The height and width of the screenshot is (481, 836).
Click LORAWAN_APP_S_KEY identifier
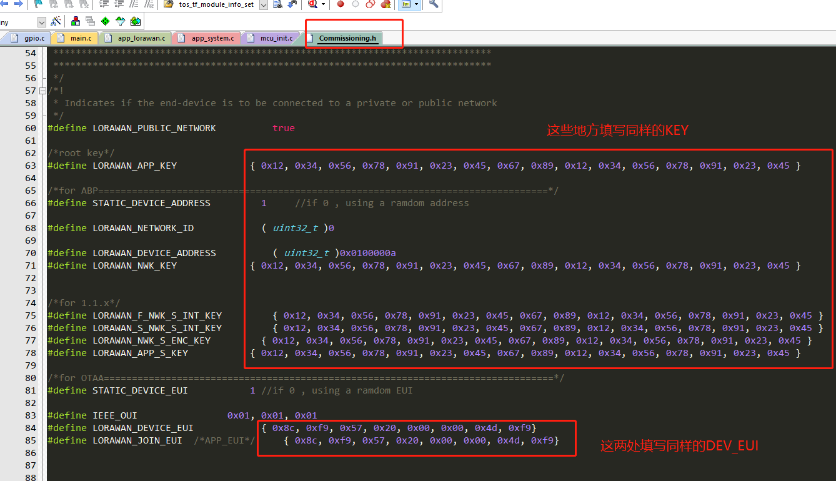[x=140, y=353]
